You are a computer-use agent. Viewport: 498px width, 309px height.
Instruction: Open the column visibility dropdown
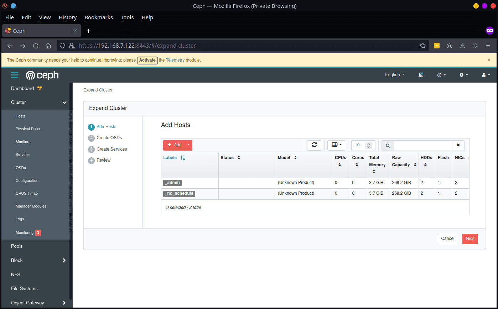[337, 145]
